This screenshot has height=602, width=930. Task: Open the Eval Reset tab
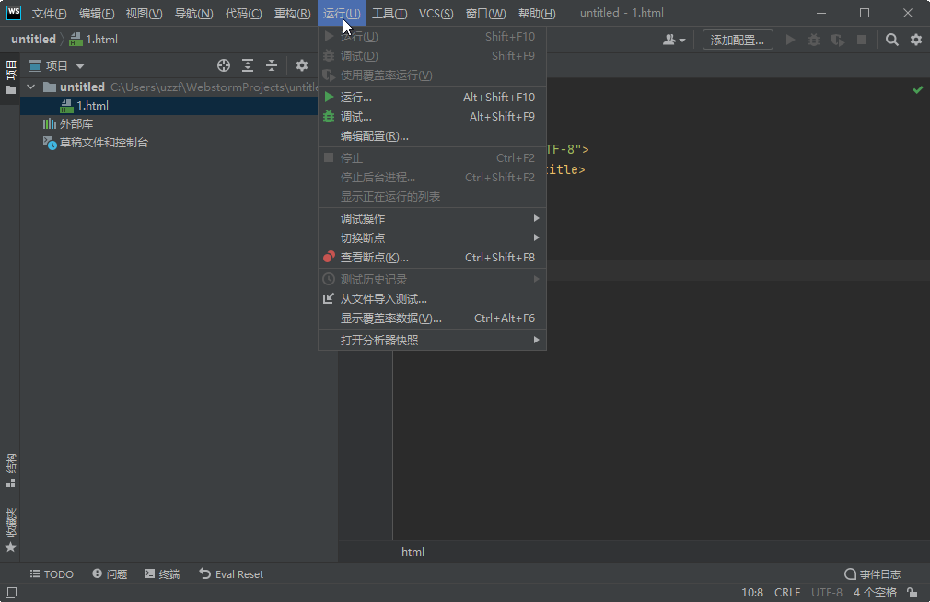pos(231,574)
